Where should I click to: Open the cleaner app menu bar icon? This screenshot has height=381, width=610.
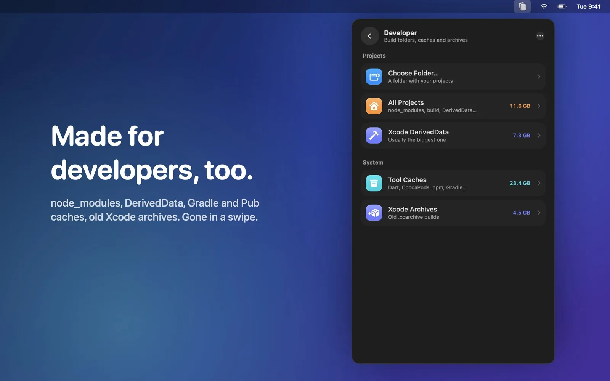coord(522,6)
